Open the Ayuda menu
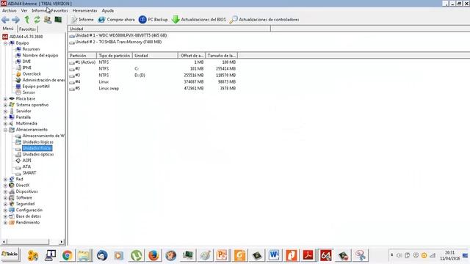470x264 pixels. click(x=108, y=10)
